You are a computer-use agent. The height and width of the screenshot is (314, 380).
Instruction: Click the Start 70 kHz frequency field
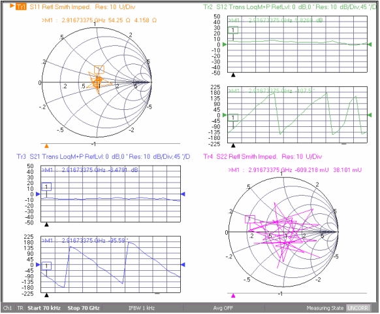pos(44,308)
